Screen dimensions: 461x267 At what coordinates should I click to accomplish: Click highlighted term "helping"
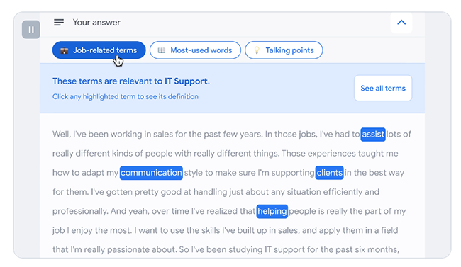click(272, 211)
